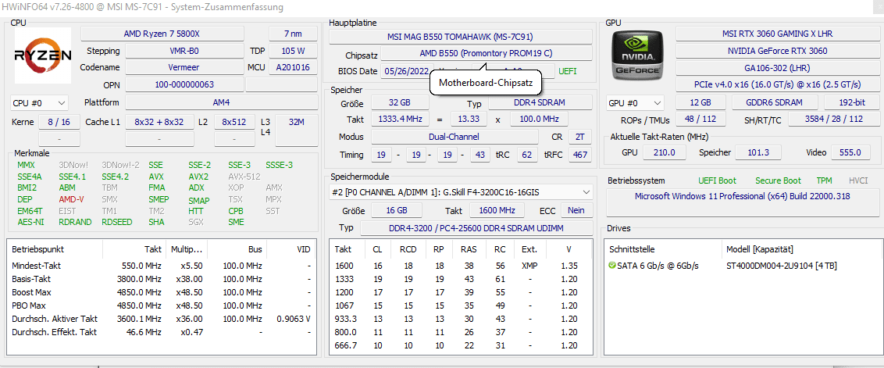Click the A201016 MCU value
884x368 pixels.
[293, 68]
